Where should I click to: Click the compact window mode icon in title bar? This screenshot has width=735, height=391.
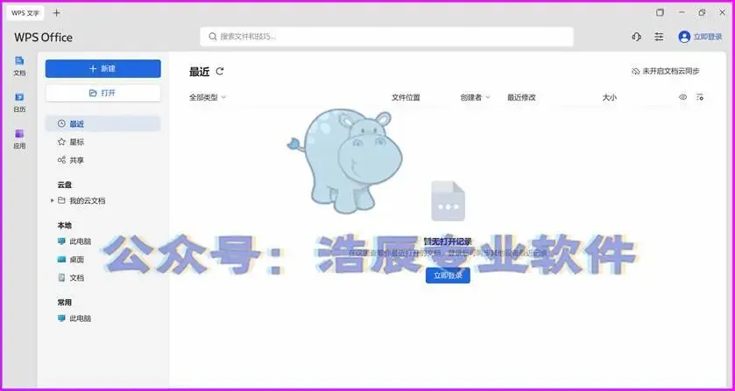click(660, 12)
